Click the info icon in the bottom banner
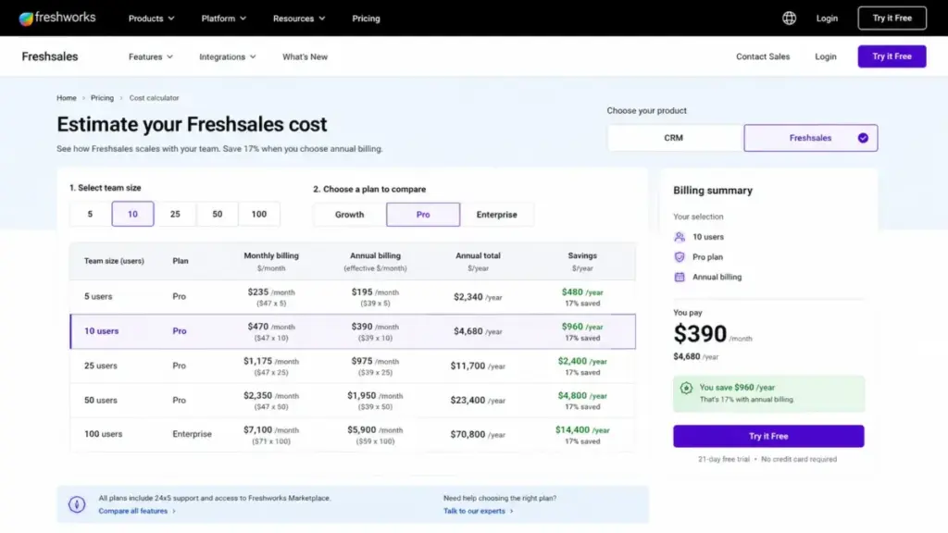The image size is (948, 533). coord(77,504)
